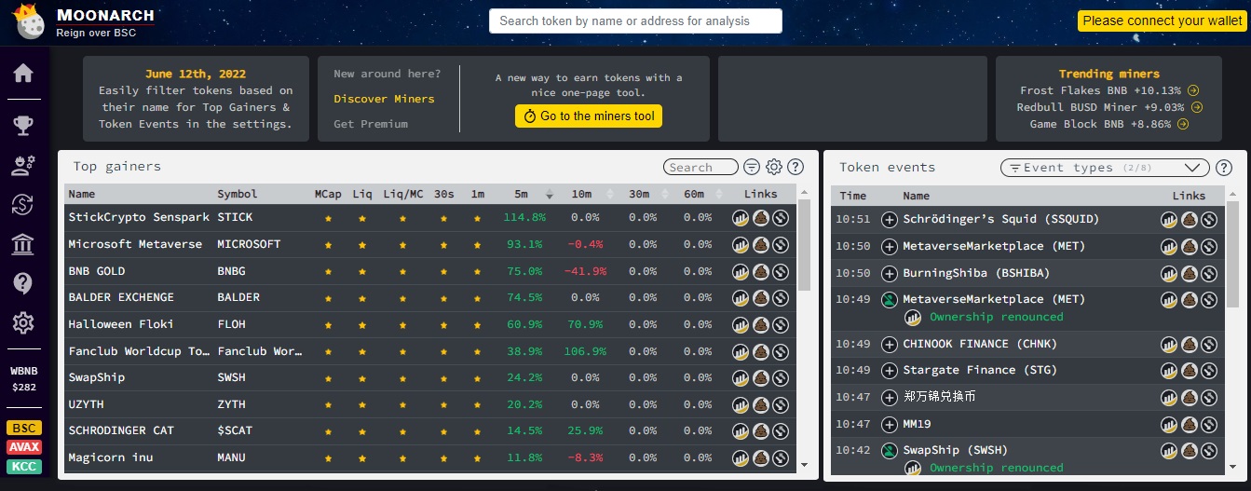The image size is (1251, 491).
Task: Open the Get Premium link
Action: pyautogui.click(x=371, y=124)
